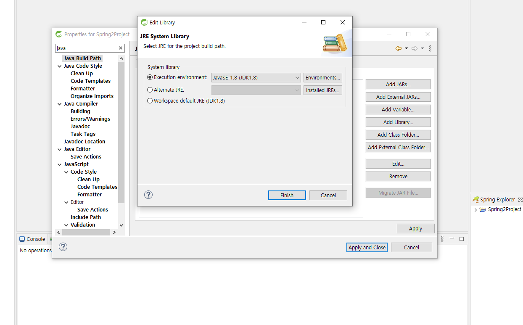Select Organize Imports in the tree

92,96
